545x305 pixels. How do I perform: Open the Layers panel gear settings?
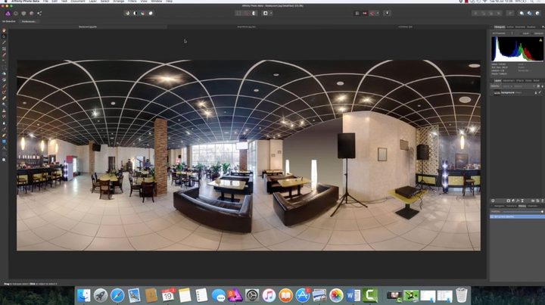(538, 86)
